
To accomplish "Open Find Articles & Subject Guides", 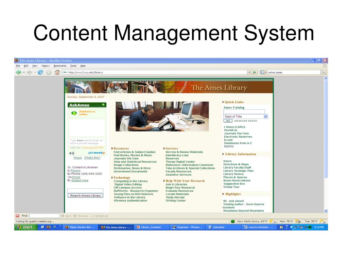I will pyautogui.click(x=135, y=152).
